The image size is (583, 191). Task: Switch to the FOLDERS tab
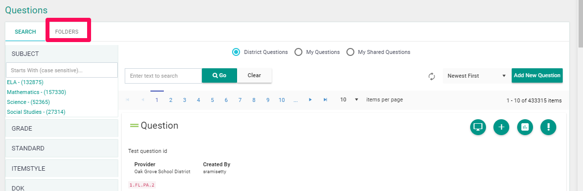pyautogui.click(x=67, y=32)
